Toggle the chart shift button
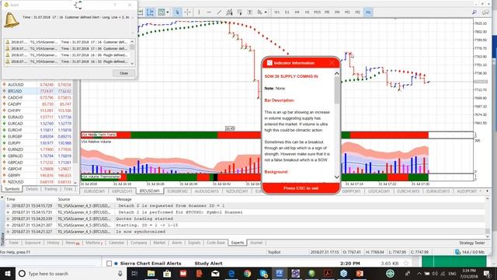497x280 pixels. pyautogui.click(x=150, y=12)
